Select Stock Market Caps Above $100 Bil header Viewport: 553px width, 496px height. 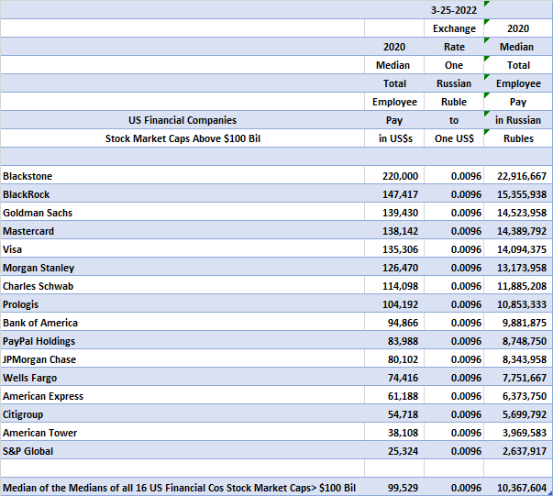[182, 138]
